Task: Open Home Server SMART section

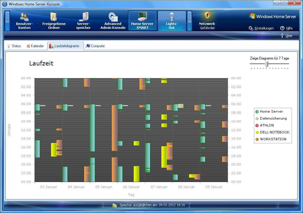Action: tap(142, 21)
